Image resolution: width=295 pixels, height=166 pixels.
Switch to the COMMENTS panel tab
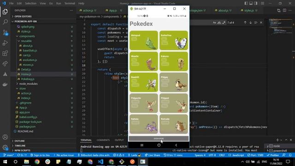click(103, 140)
